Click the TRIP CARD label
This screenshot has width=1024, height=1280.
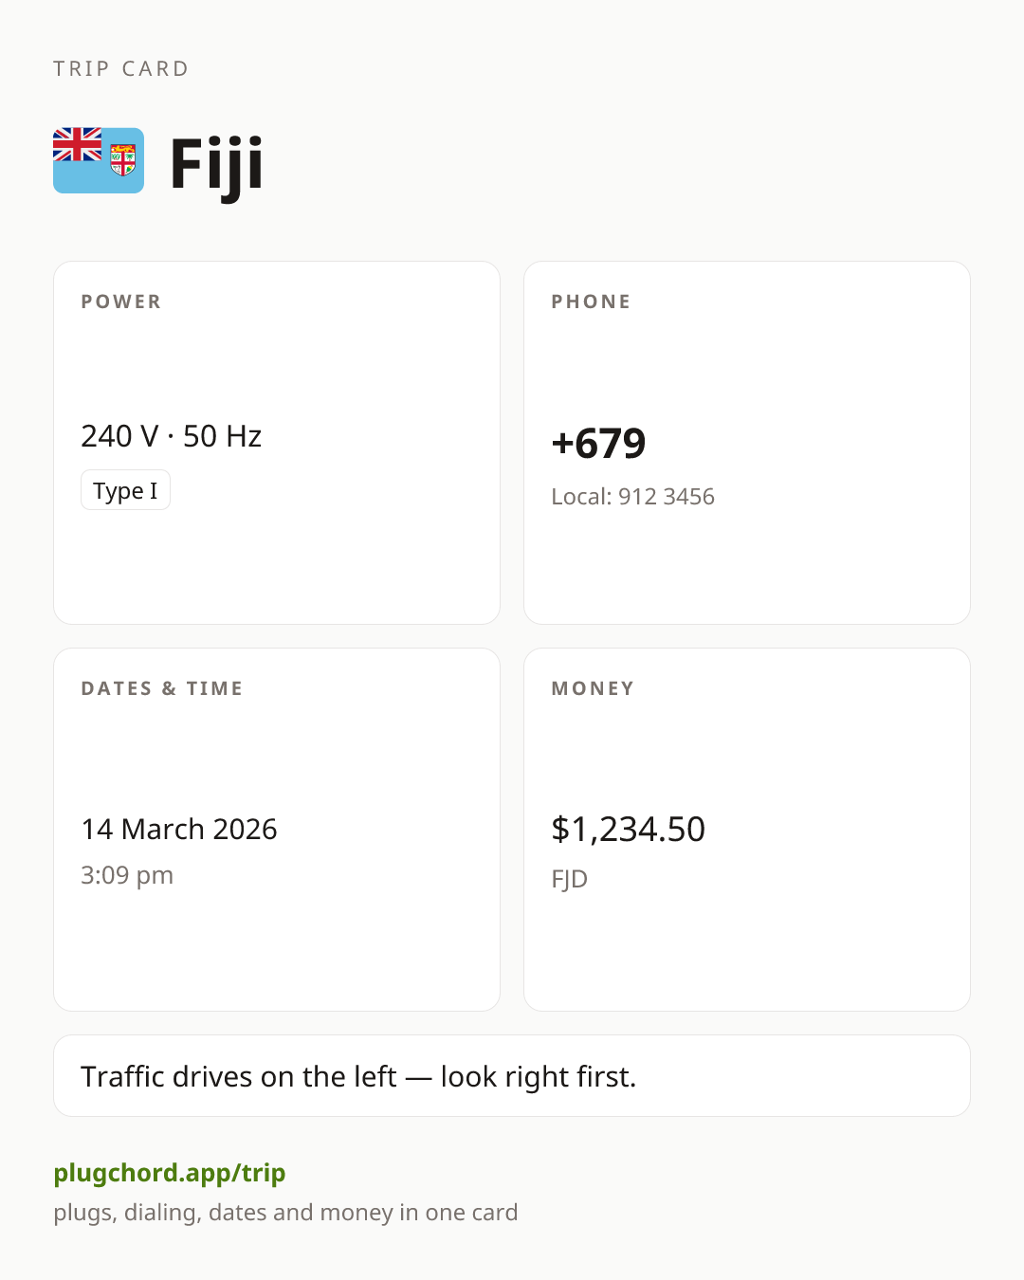point(121,68)
